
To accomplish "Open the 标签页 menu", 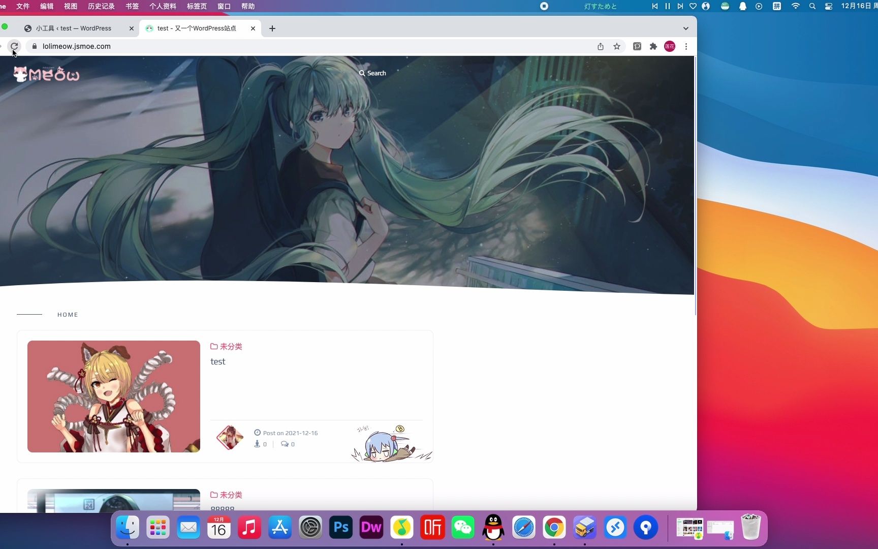I will point(197,6).
